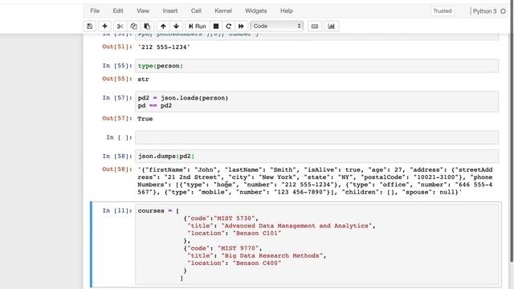Open the Insert menu
The height and width of the screenshot is (289, 514).
[170, 10]
